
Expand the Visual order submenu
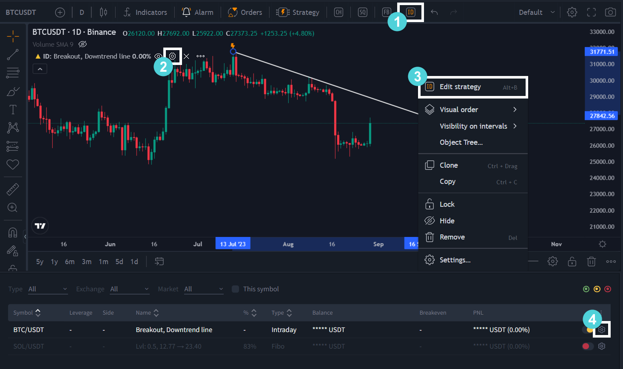coord(473,110)
